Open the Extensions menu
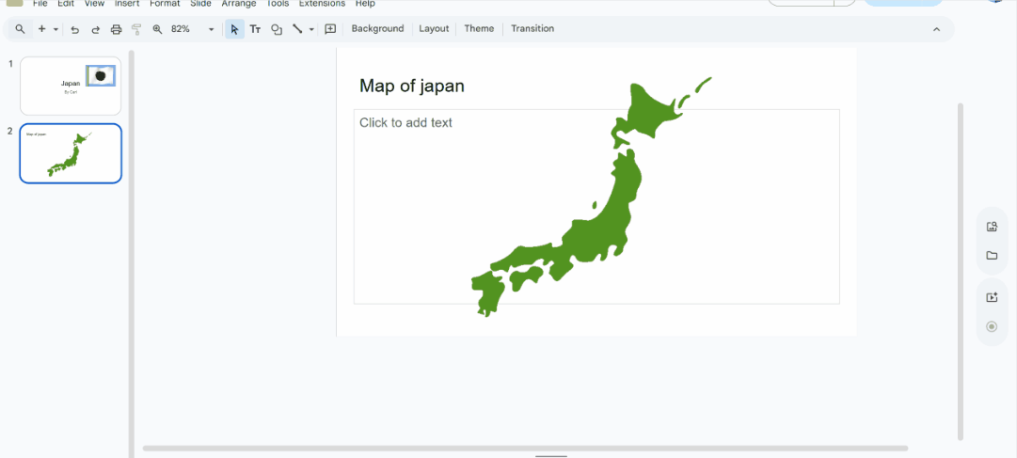The width and height of the screenshot is (1017, 458). click(322, 3)
